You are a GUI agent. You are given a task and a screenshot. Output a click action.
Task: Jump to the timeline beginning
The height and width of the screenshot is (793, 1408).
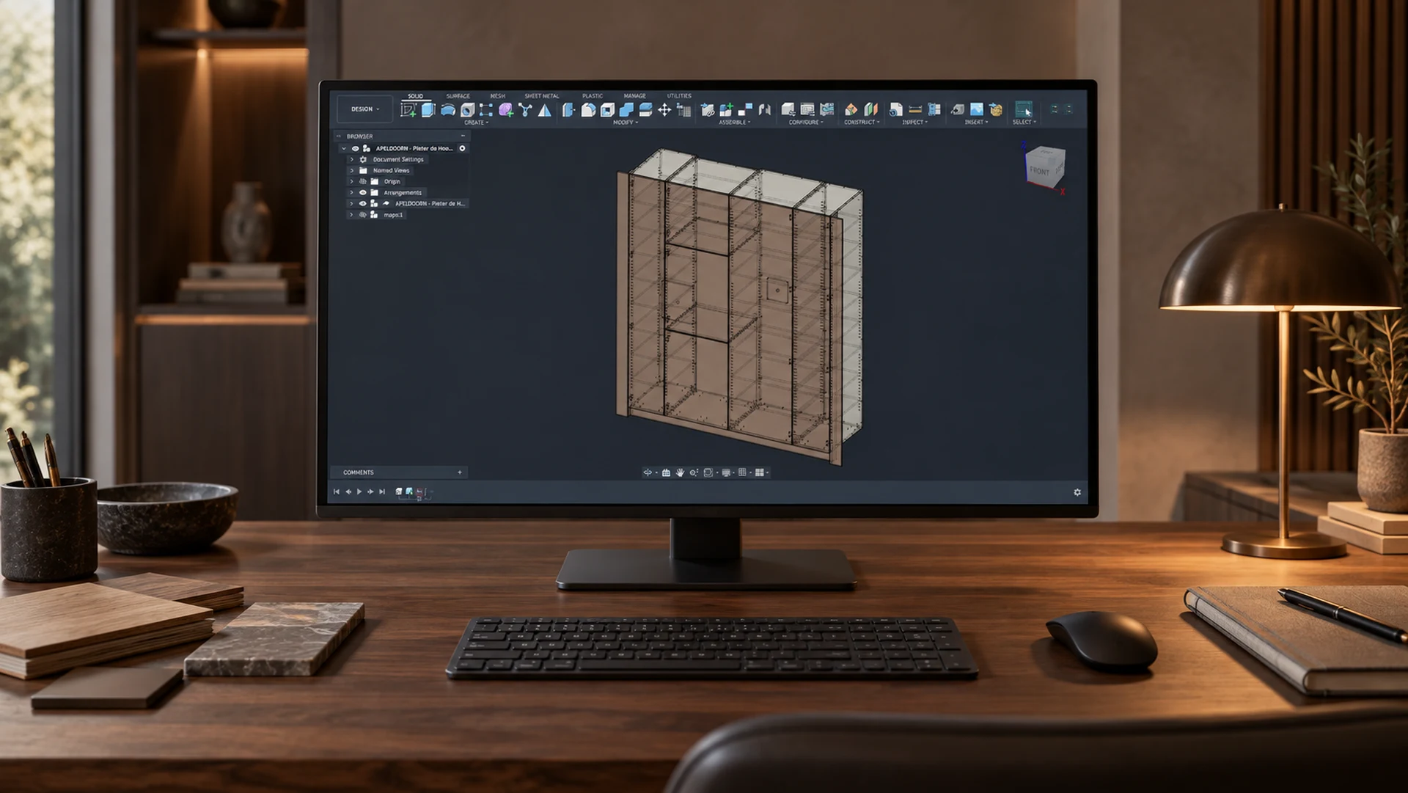337,492
